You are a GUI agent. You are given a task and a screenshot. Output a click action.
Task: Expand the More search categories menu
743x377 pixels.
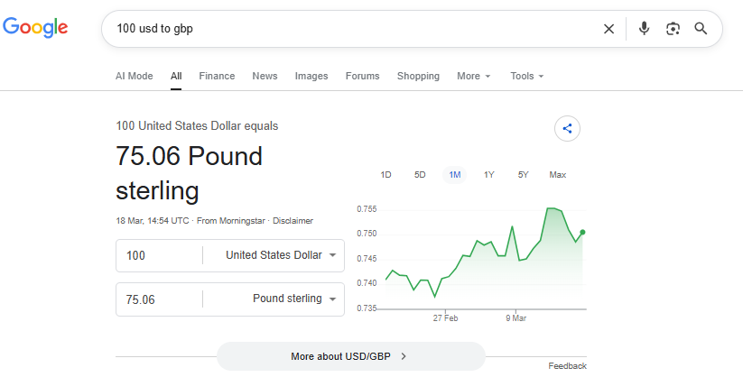473,77
